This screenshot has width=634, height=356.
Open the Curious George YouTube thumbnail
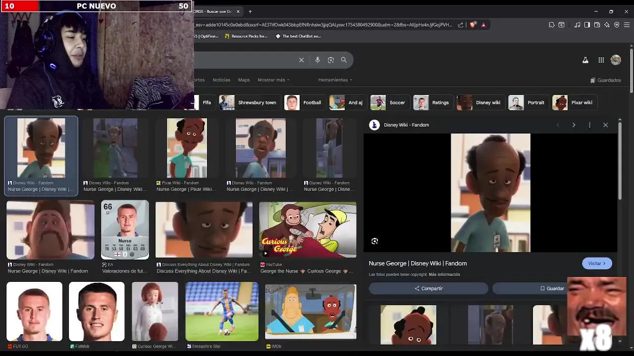pyautogui.click(x=308, y=230)
